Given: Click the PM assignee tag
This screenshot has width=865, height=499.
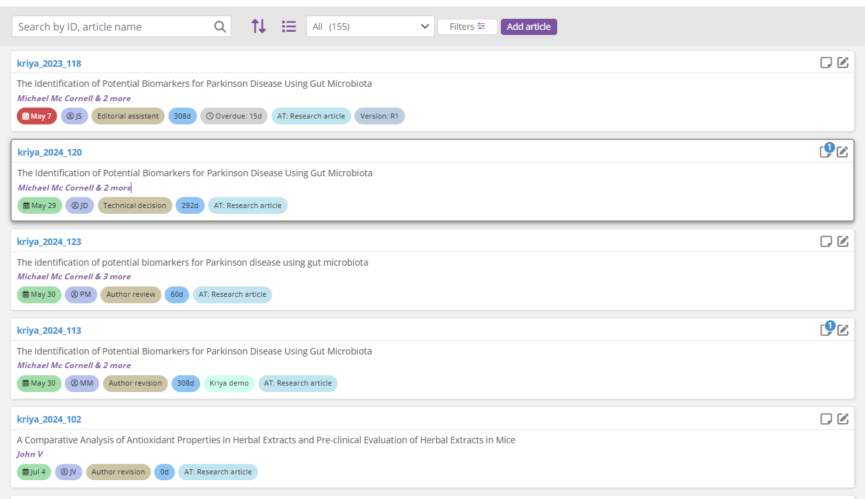Looking at the screenshot, I should 81,294.
